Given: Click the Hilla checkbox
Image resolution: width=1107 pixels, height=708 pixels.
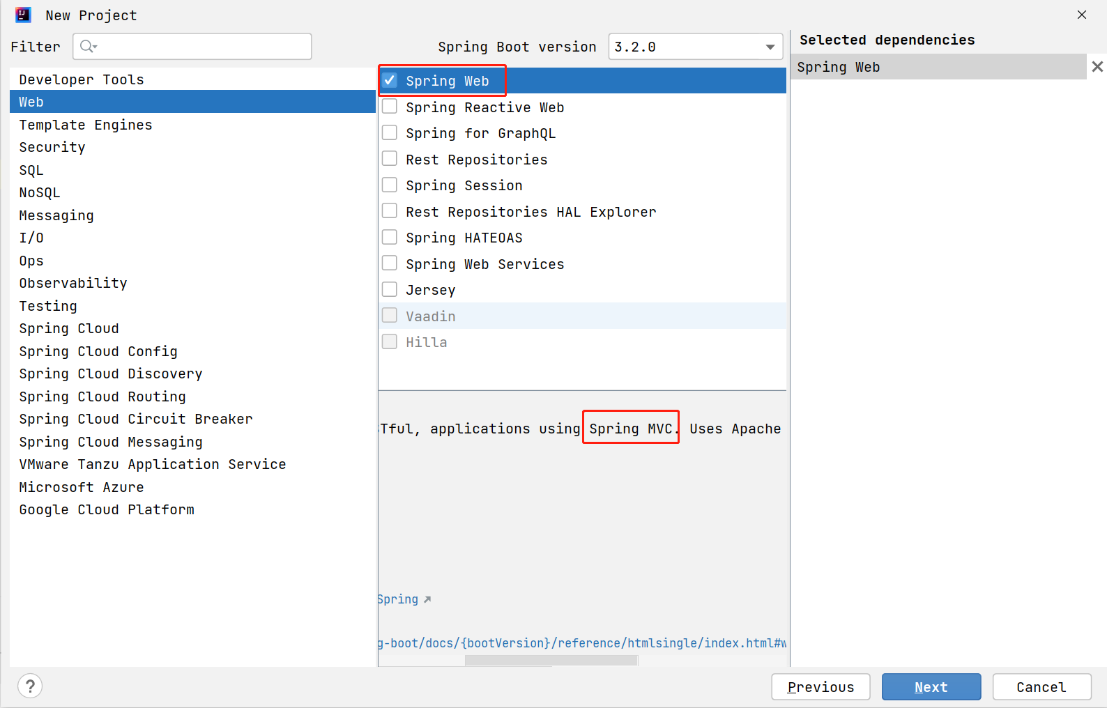Looking at the screenshot, I should [390, 341].
